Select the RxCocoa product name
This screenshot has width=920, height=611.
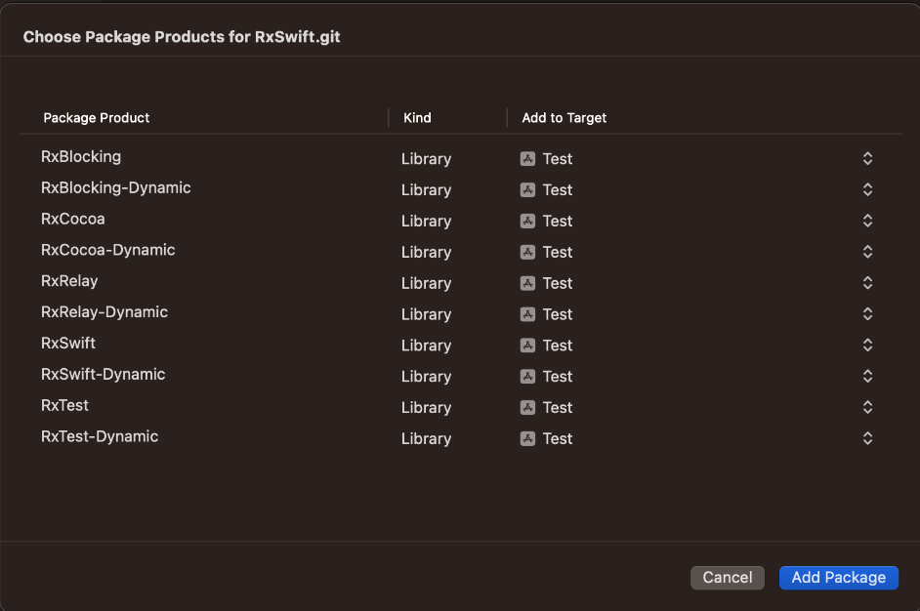[x=72, y=219]
